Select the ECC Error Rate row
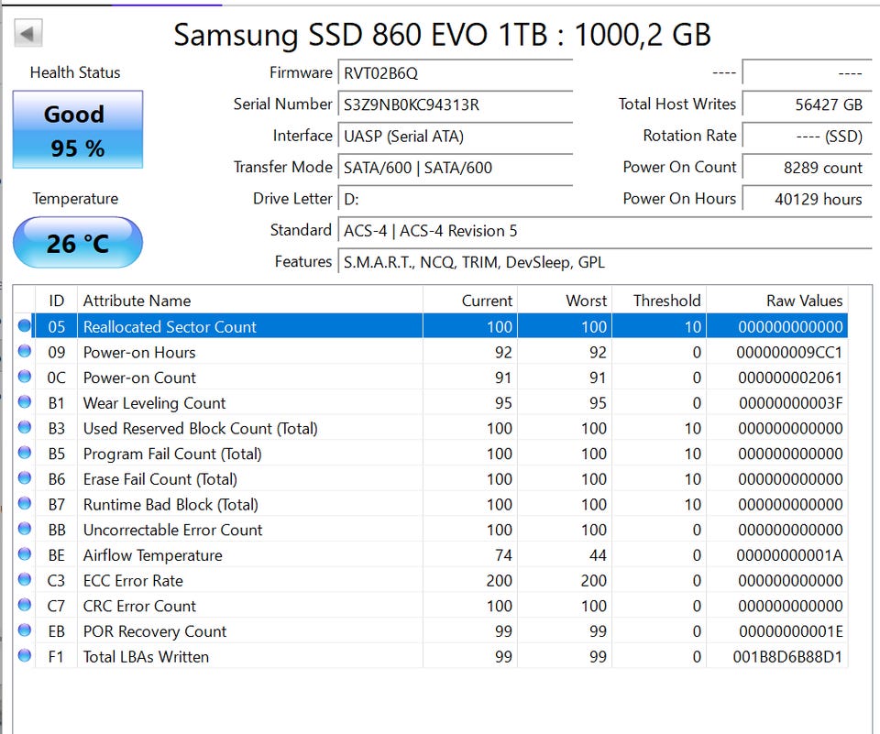Screen dimensions: 880x734 pyautogui.click(x=431, y=580)
